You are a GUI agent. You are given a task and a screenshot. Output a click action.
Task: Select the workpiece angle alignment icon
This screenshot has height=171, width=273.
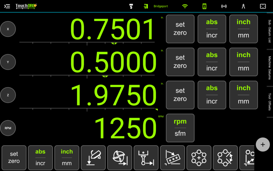[x=173, y=158]
